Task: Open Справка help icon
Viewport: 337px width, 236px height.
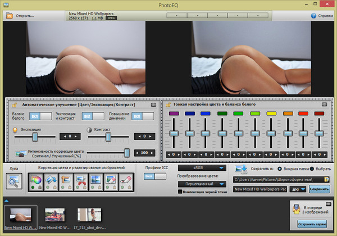Action: tap(314, 16)
